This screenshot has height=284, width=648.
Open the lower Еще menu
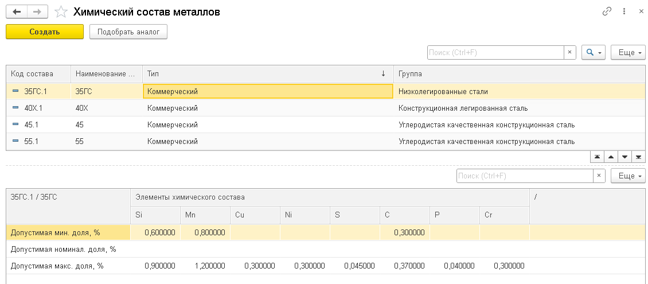(x=628, y=176)
